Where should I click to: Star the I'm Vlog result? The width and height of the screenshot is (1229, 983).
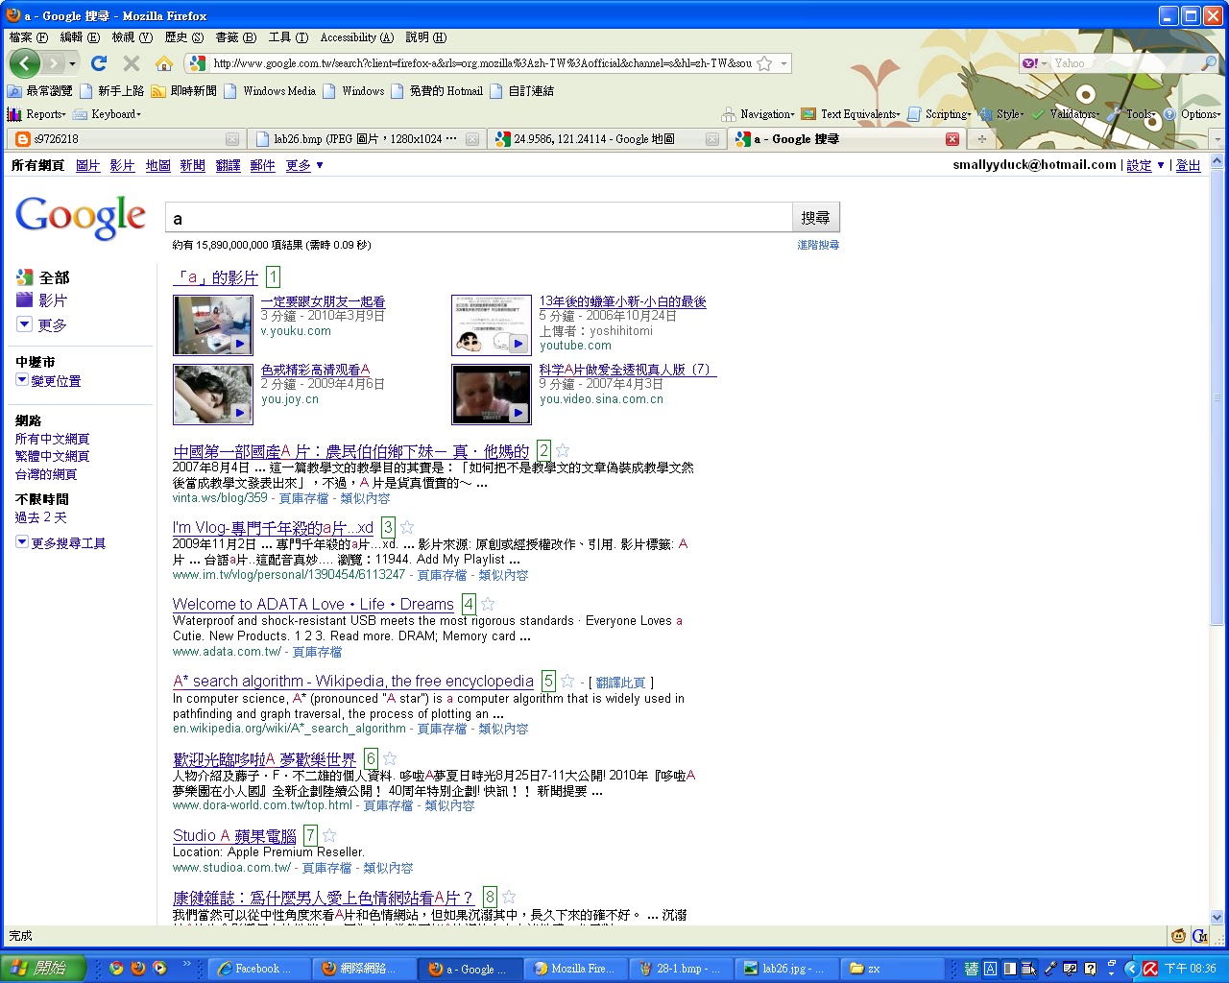[x=407, y=527]
